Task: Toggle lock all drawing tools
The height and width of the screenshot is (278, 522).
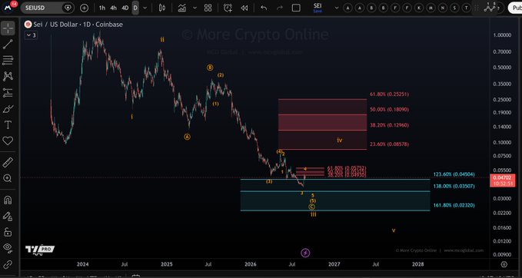Action: pos(8,232)
